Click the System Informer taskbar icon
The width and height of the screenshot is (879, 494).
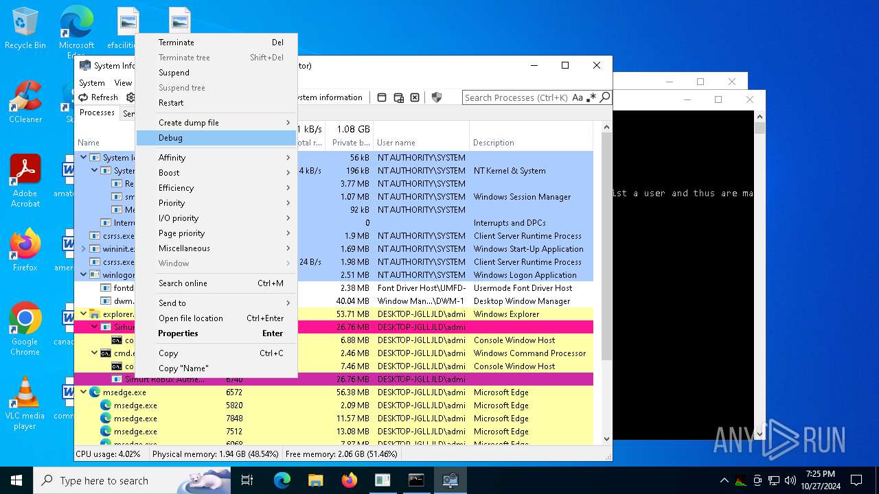[450, 480]
